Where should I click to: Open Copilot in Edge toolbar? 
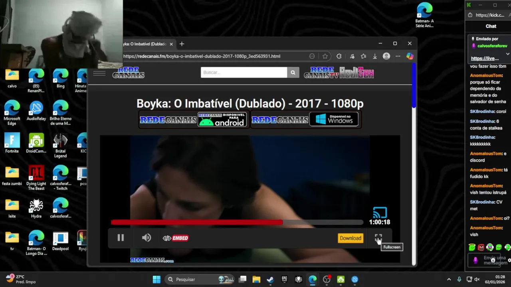tap(410, 56)
